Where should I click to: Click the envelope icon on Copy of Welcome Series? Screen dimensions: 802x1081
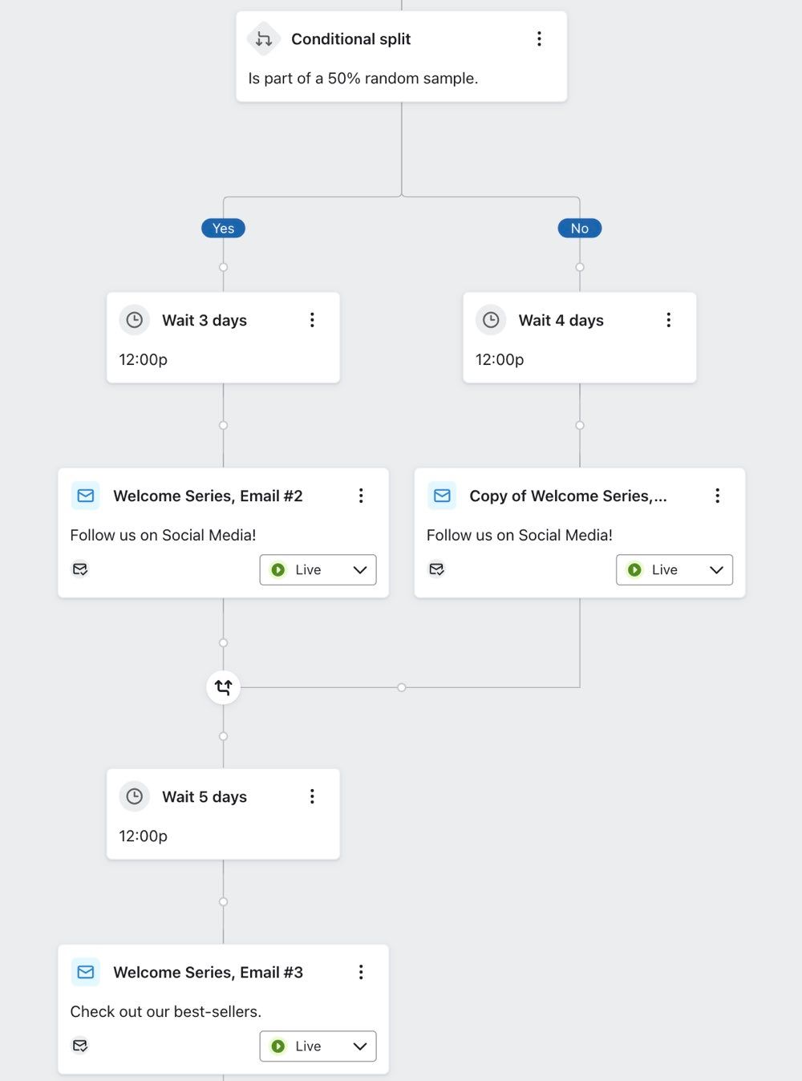[x=441, y=496]
